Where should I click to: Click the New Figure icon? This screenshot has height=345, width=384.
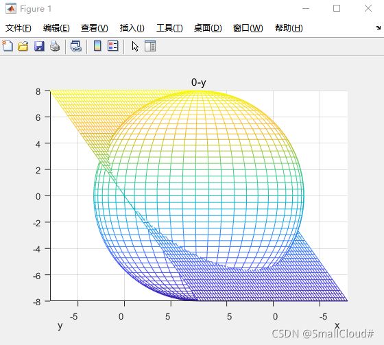tap(8, 46)
